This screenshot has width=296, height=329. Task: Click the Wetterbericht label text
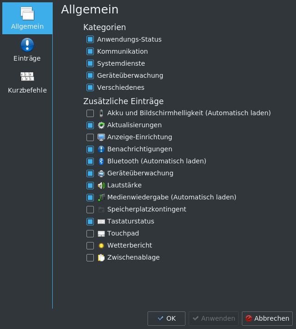[129, 245]
